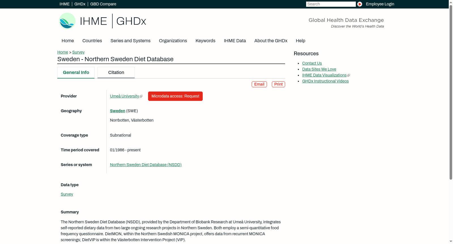Open the Sweden geography link

[x=117, y=111]
